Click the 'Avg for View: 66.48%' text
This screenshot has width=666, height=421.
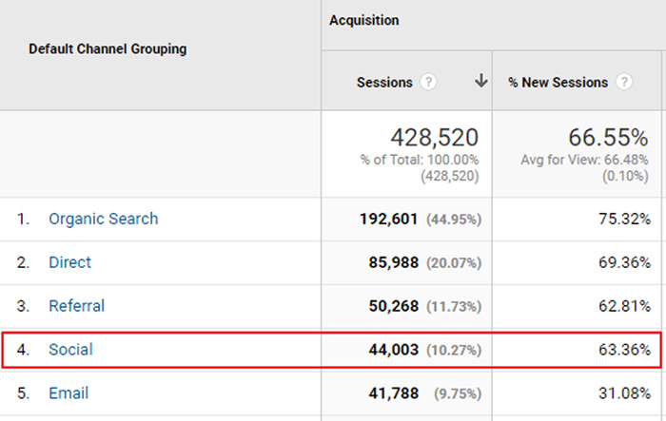pyautogui.click(x=584, y=160)
